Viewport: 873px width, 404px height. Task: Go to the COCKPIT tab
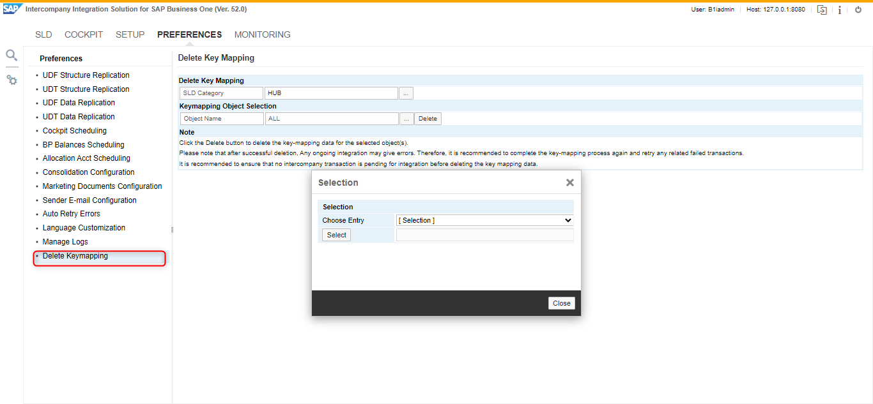point(84,34)
